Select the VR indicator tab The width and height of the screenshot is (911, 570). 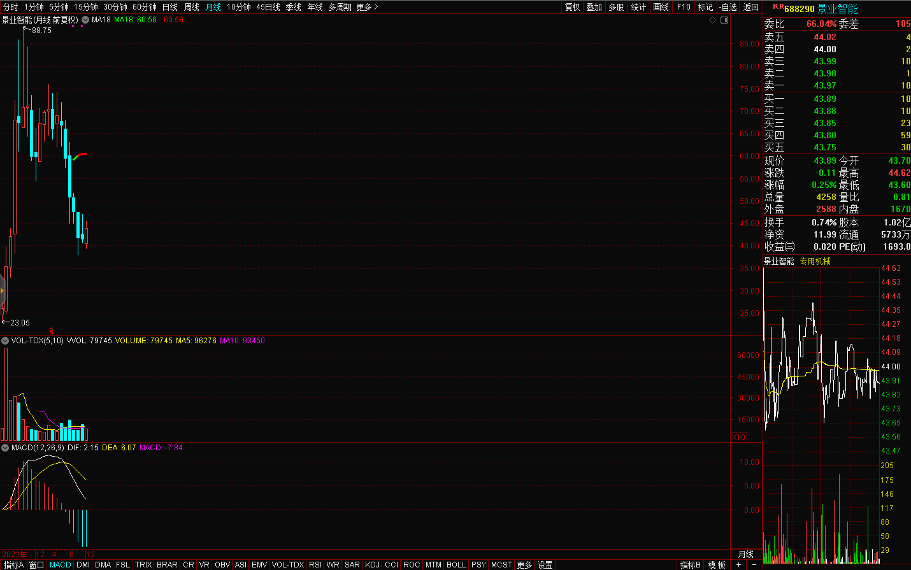204,565
